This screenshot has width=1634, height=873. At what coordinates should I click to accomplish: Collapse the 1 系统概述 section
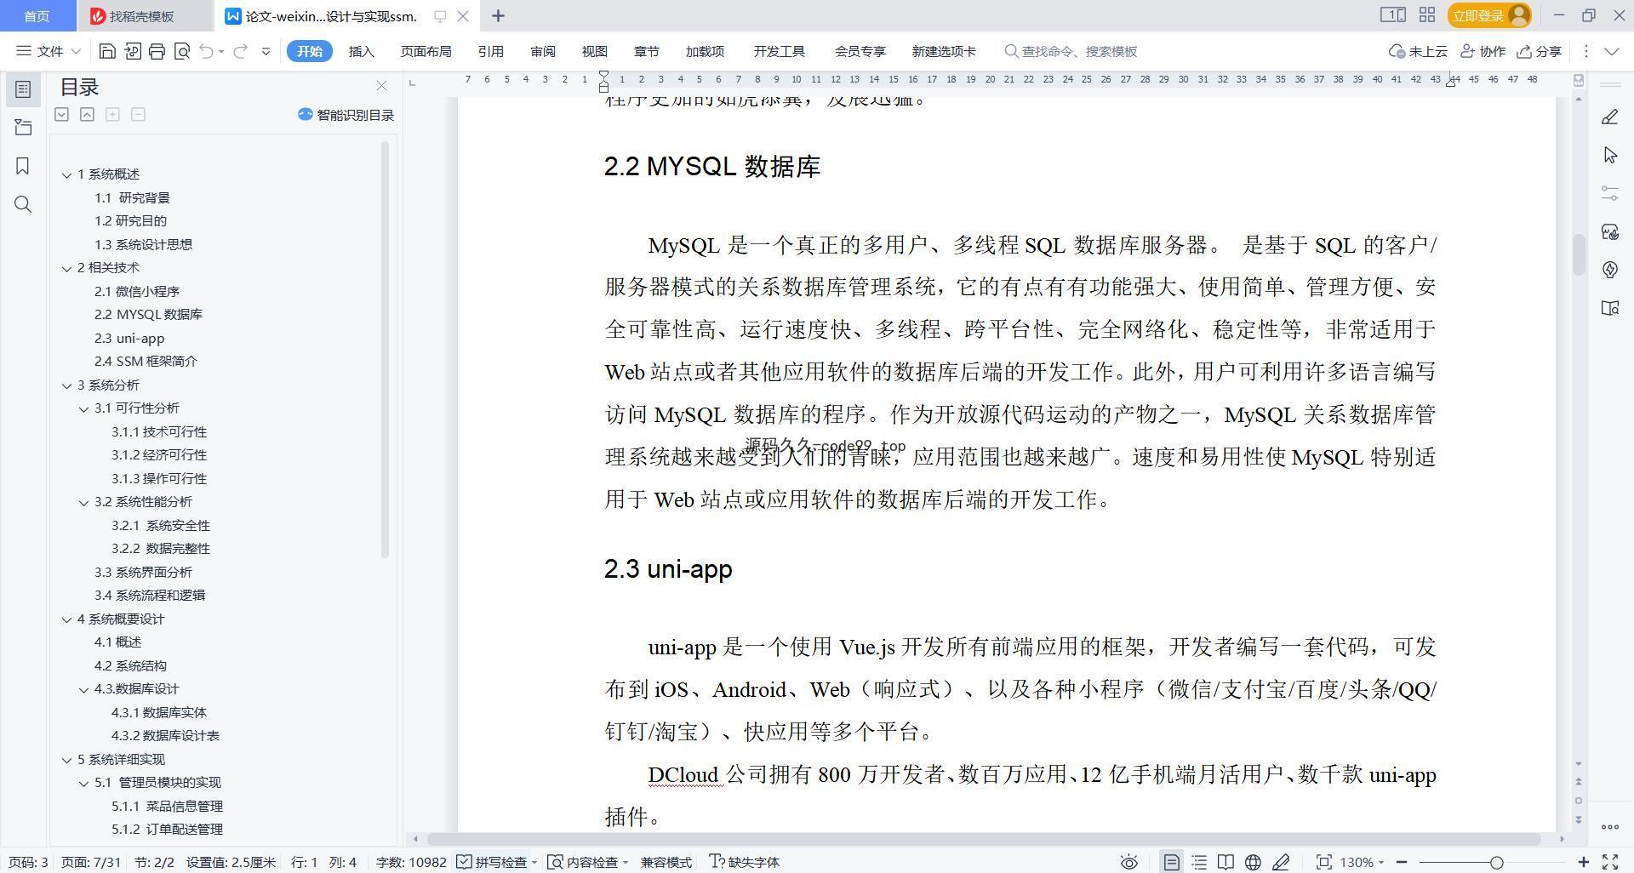(66, 174)
